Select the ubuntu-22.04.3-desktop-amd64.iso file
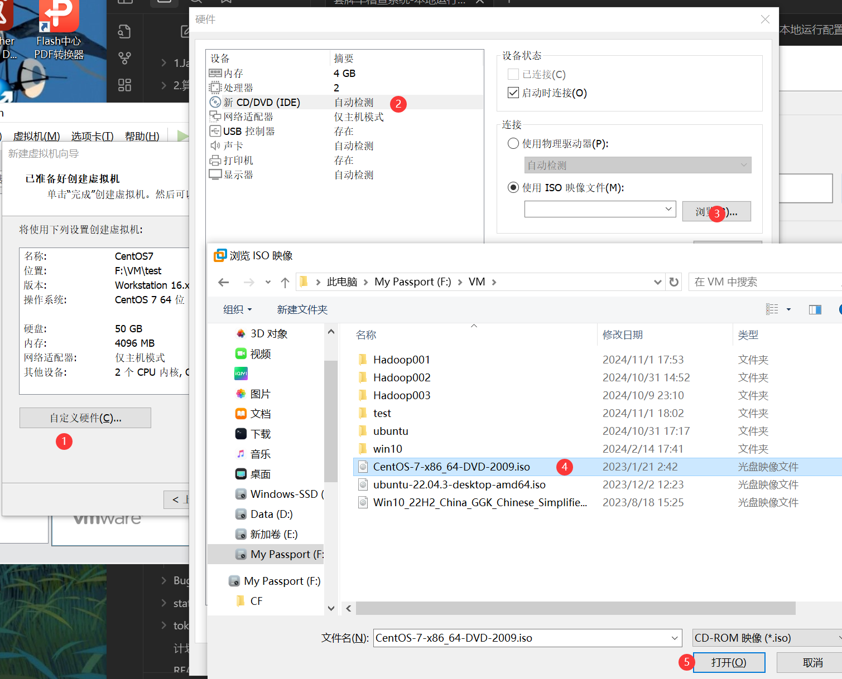This screenshot has height=679, width=842. click(x=459, y=484)
